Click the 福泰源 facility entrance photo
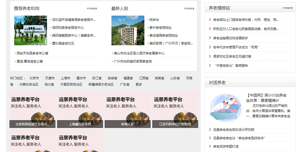300x152 pixels. click(x=31, y=30)
